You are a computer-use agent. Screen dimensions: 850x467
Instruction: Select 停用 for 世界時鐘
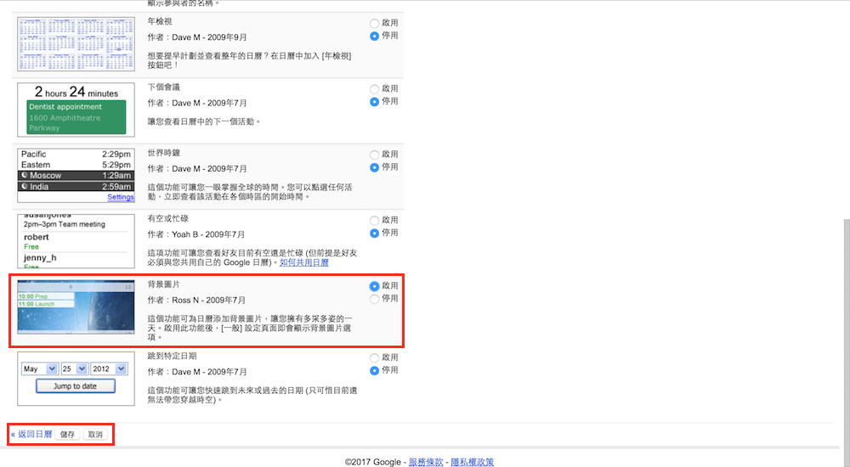click(374, 168)
